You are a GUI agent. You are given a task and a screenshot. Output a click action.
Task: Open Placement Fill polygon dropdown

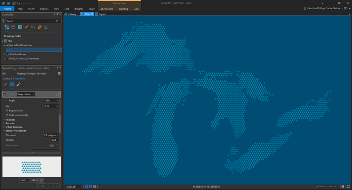point(51,135)
